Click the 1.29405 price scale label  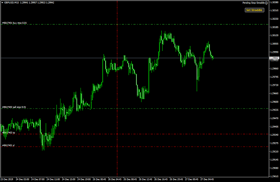274,127
